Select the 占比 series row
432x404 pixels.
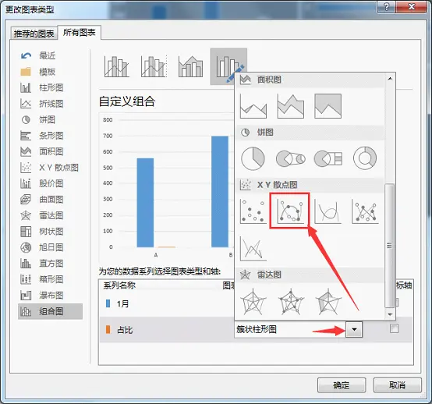click(167, 330)
